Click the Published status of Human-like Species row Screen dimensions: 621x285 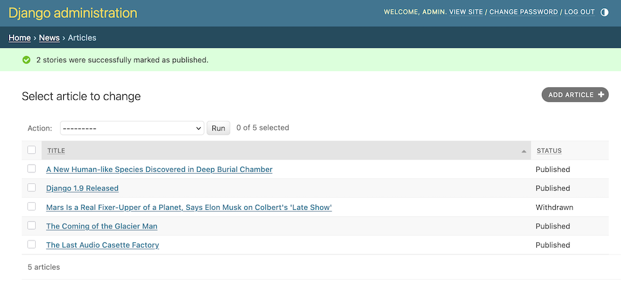point(553,169)
